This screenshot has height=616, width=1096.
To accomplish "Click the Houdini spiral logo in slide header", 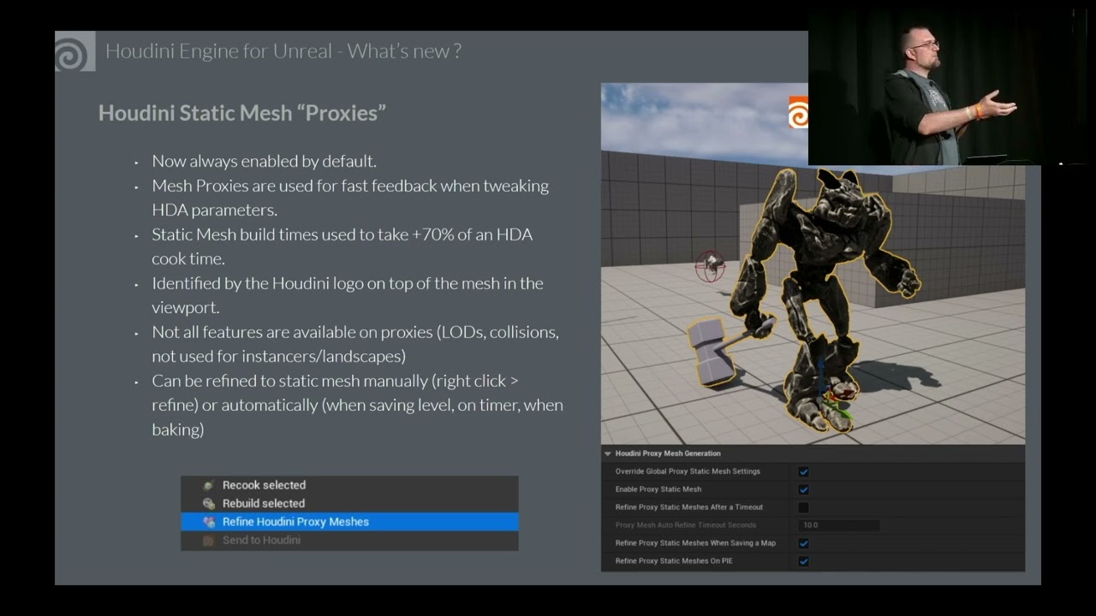I will pyautogui.click(x=74, y=51).
